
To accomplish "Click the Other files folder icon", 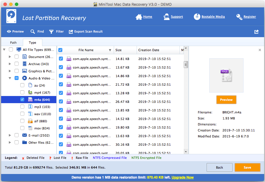I will click(x=25, y=142).
